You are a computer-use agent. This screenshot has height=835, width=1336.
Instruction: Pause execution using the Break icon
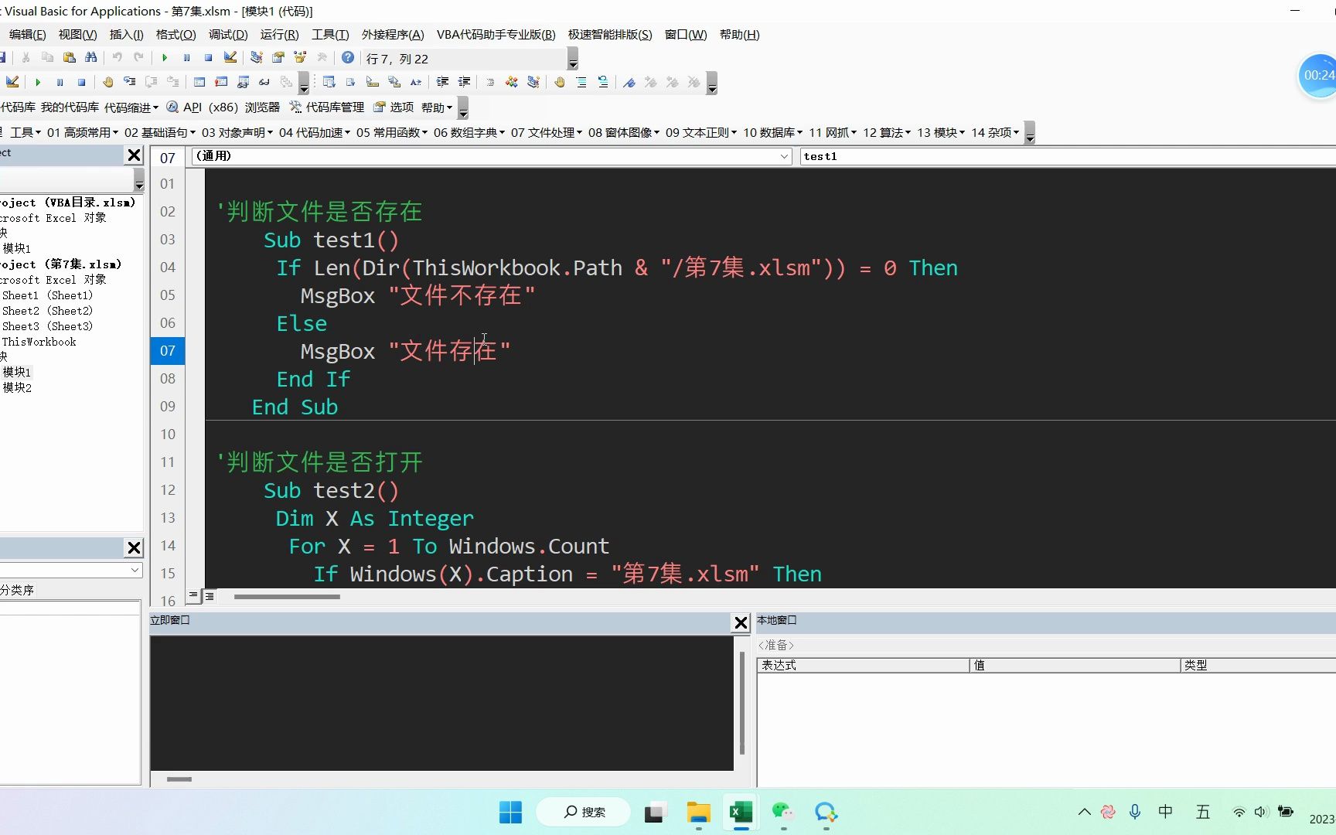pos(186,57)
